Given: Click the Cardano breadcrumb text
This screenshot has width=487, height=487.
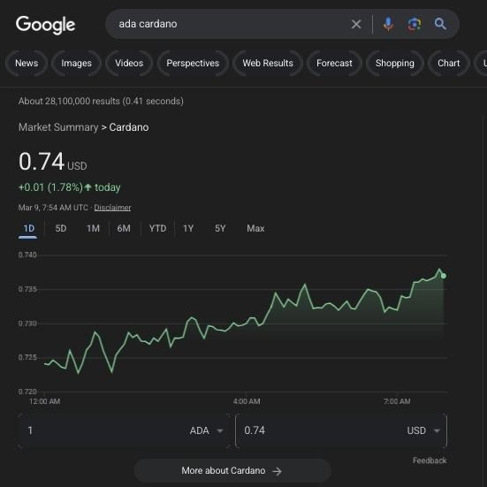Looking at the screenshot, I should pyautogui.click(x=129, y=127).
